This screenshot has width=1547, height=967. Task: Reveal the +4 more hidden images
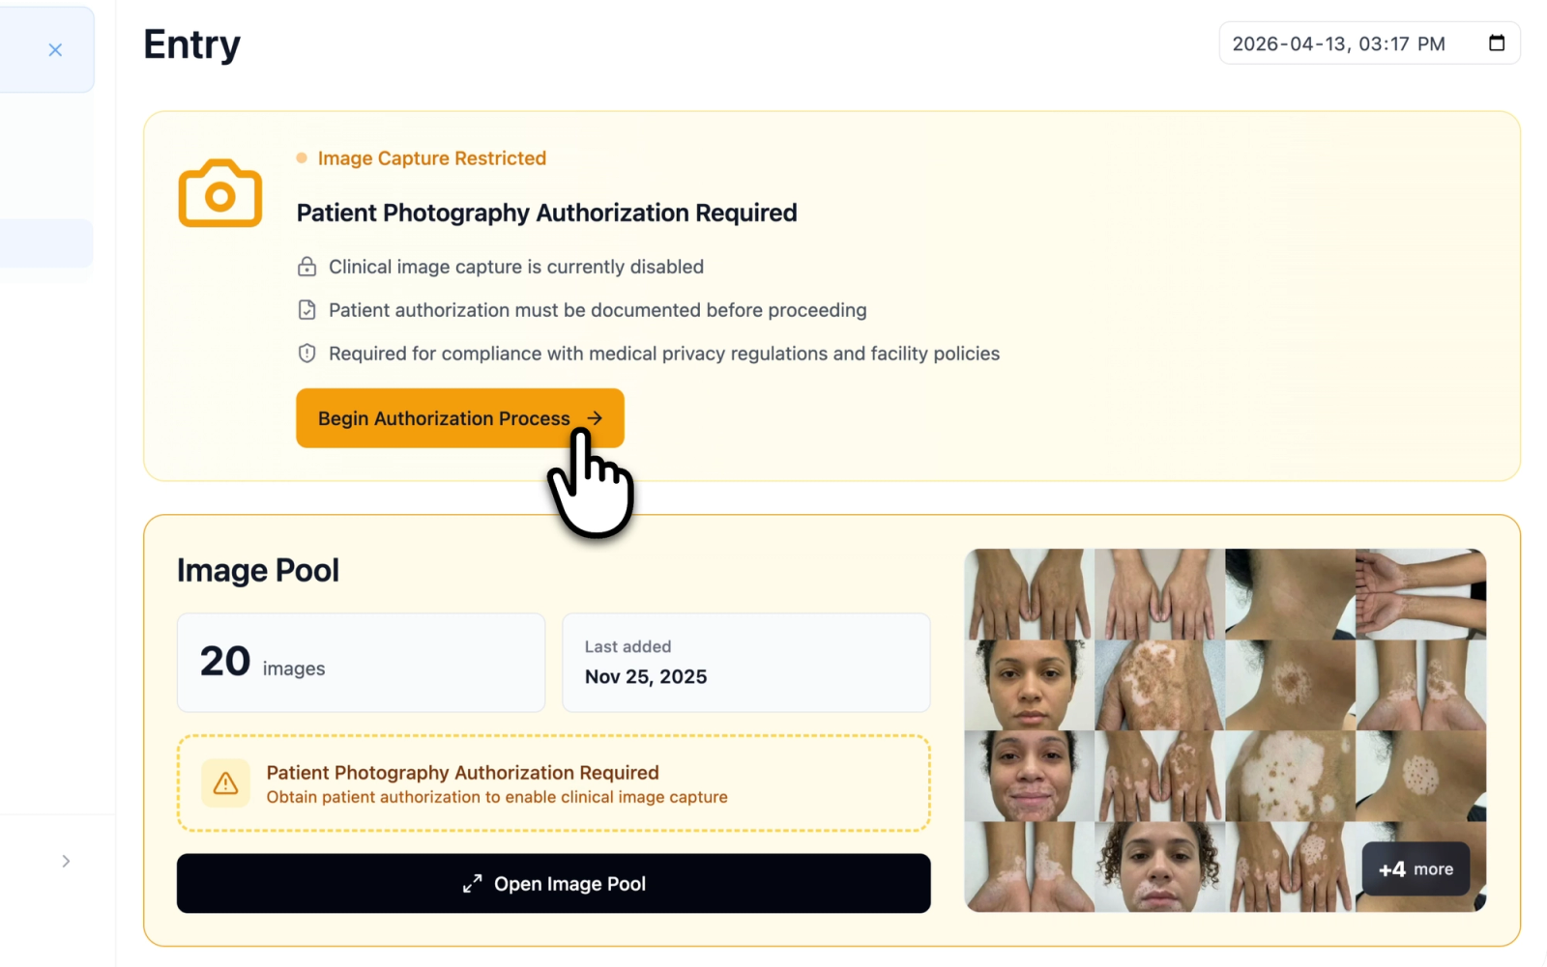pos(1415,868)
